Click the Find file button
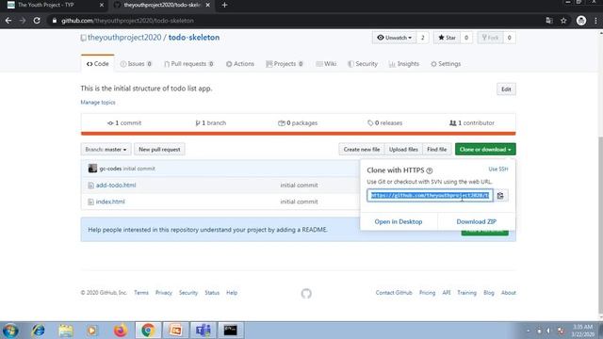Viewport: 603px width, 339px height. point(437,149)
